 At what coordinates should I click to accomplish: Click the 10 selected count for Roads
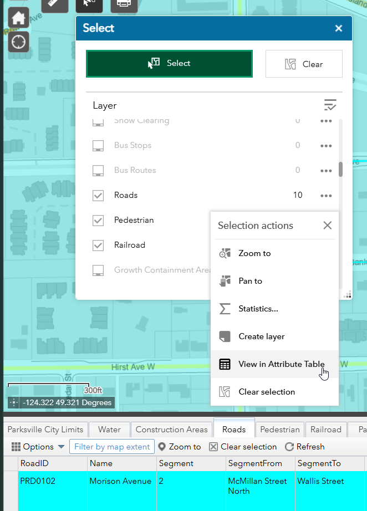pyautogui.click(x=298, y=195)
